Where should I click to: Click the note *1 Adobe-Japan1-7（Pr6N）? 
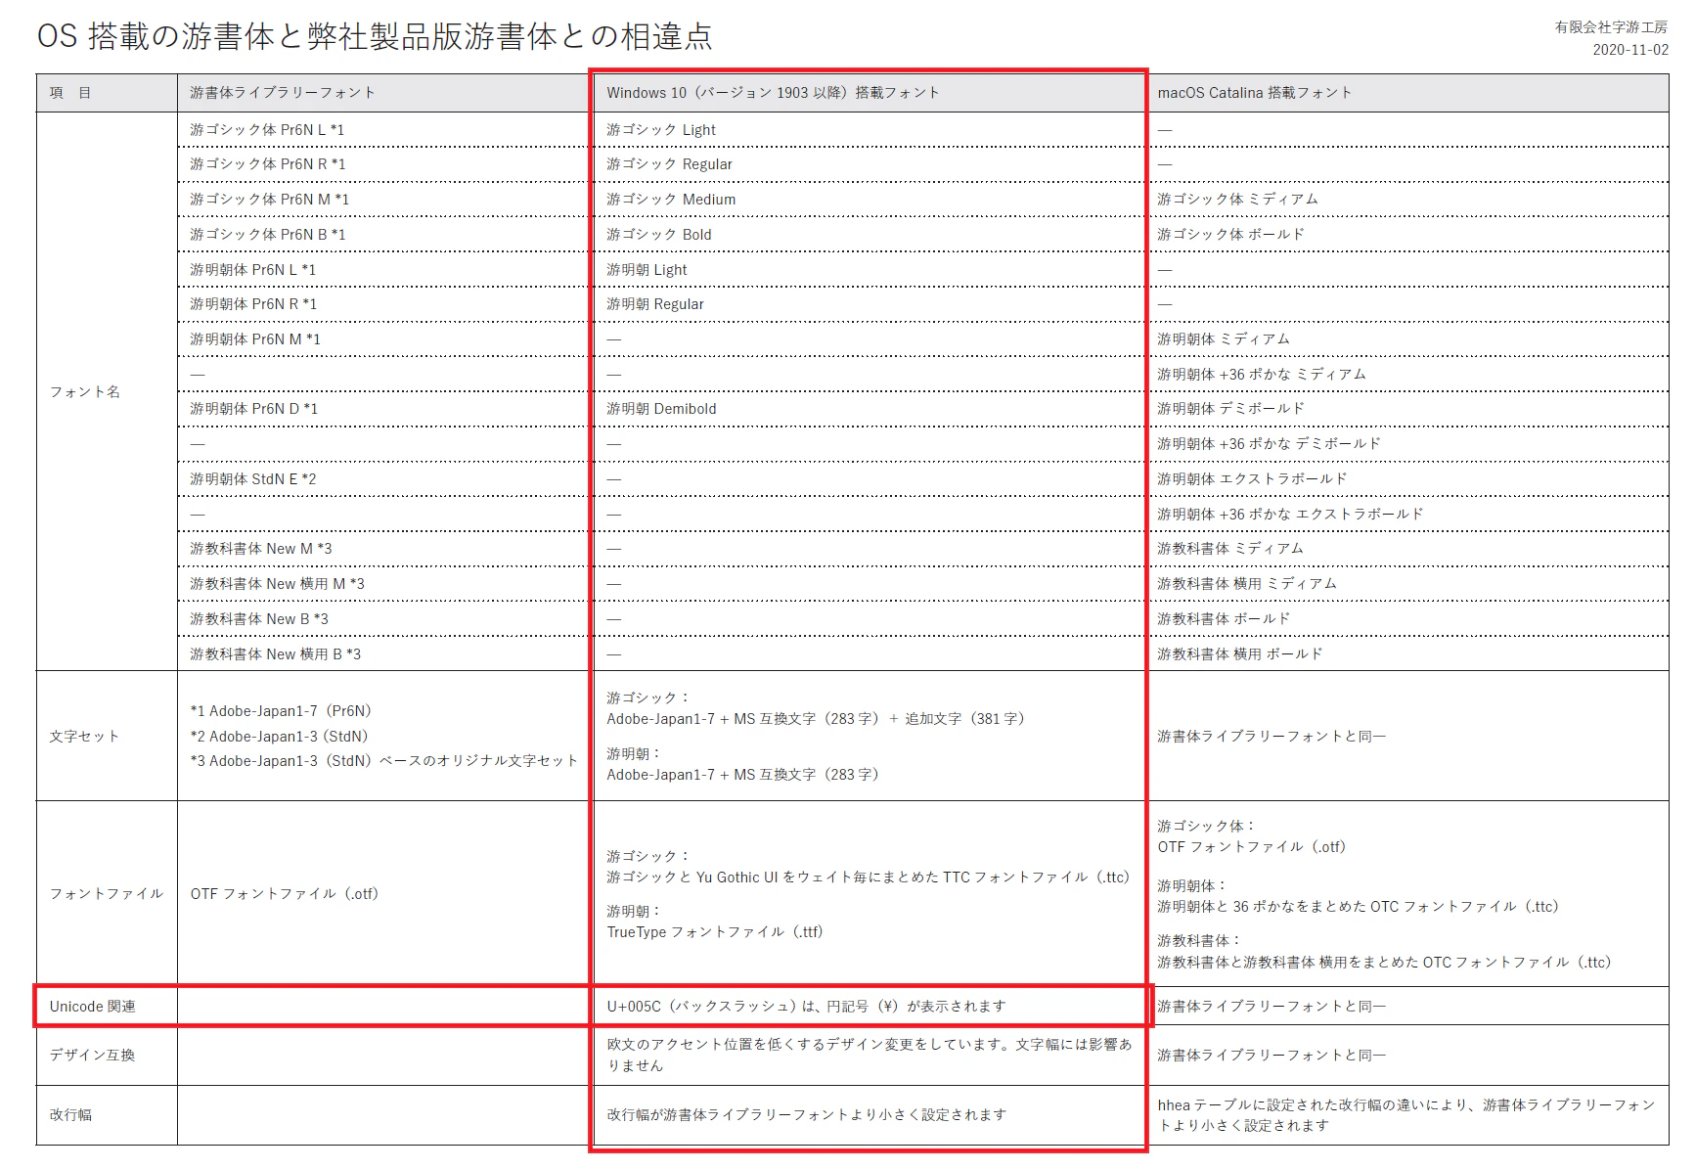[x=282, y=711]
